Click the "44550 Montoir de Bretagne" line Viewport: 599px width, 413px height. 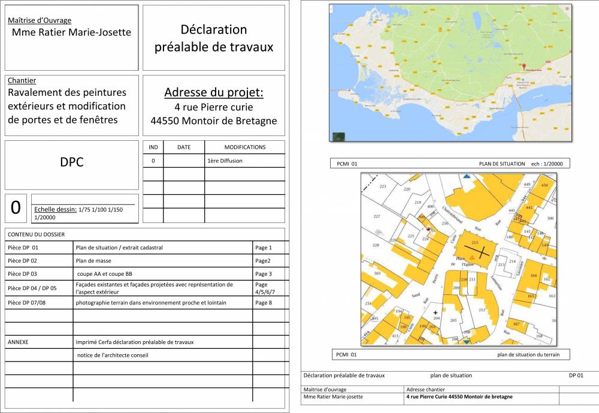[x=214, y=121]
